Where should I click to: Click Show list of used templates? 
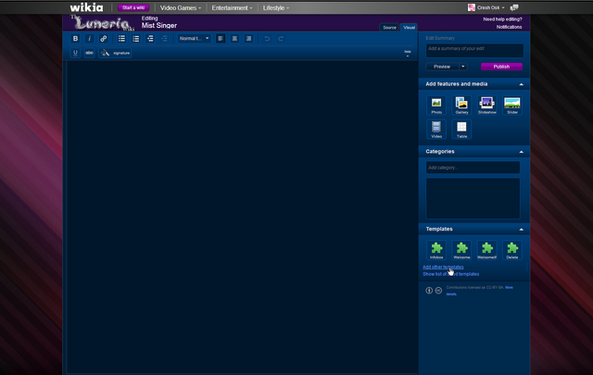(x=451, y=274)
